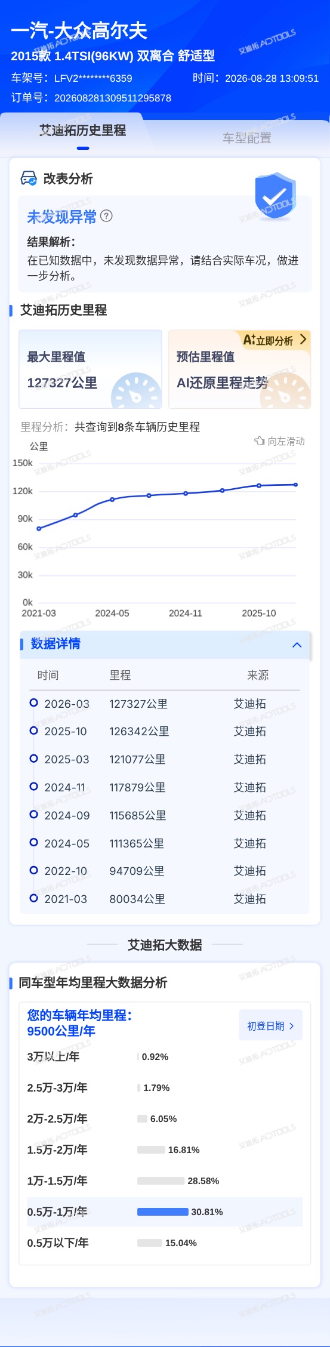Click the 16.81% gray bar
The height and width of the screenshot is (1347, 330).
point(151,1149)
